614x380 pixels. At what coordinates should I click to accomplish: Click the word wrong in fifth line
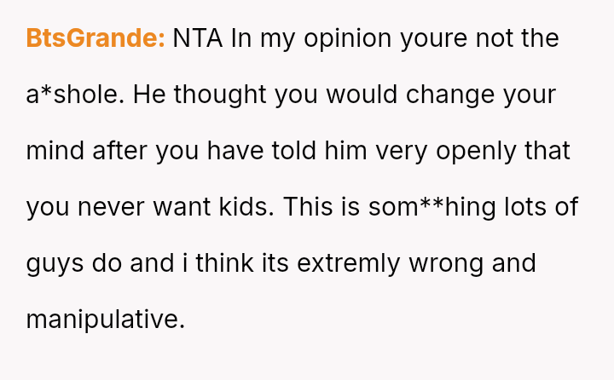coord(446,264)
